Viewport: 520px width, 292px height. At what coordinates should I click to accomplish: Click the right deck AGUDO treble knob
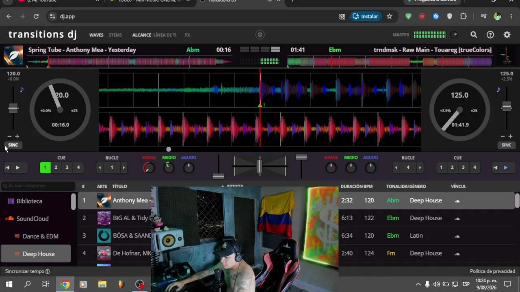tap(370, 167)
